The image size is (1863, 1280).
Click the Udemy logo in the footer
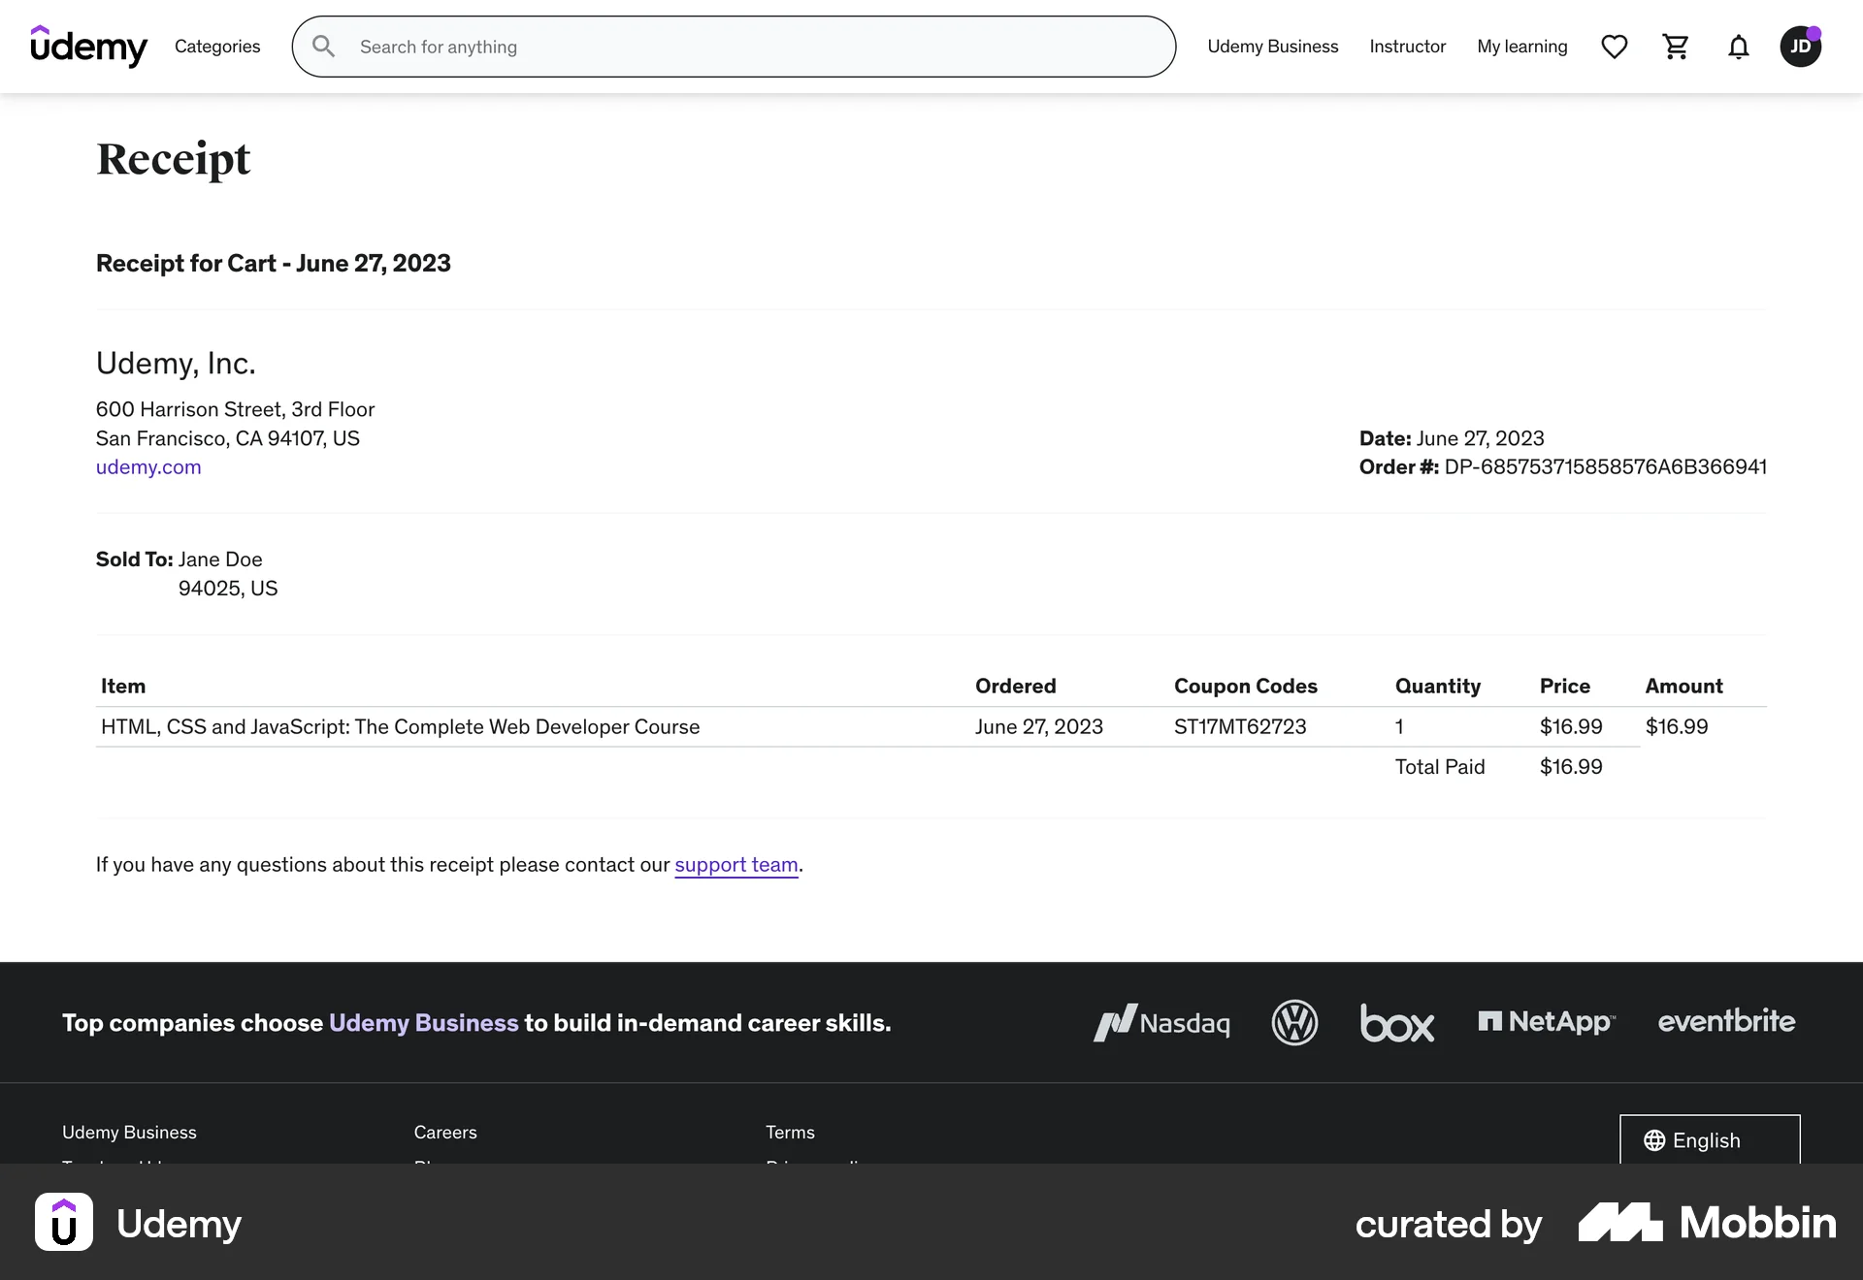139,1223
